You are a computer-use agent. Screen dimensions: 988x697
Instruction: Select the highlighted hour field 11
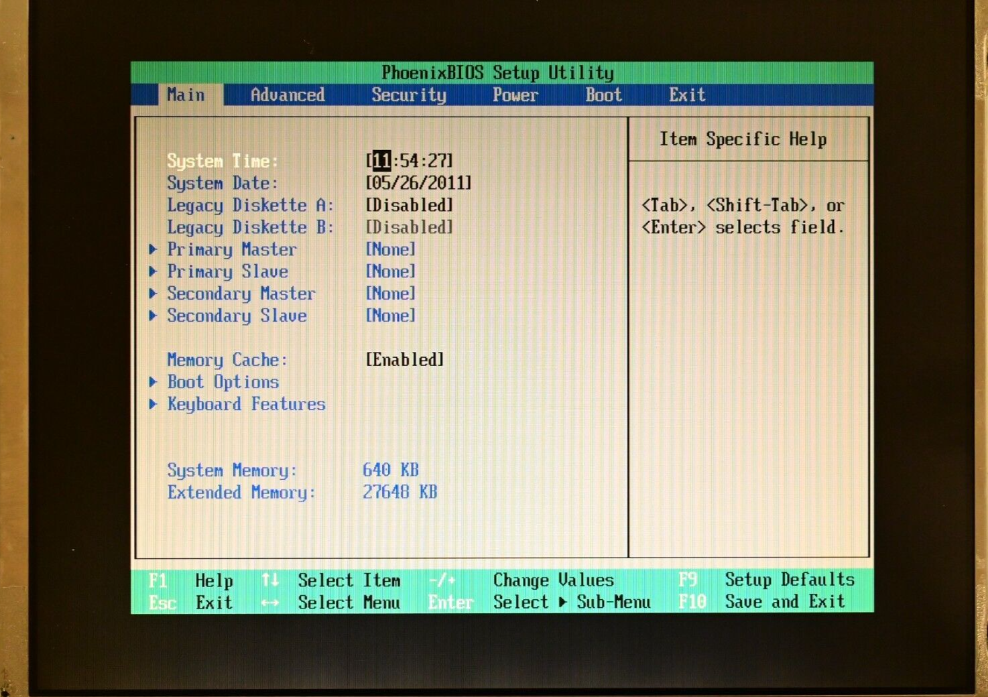pyautogui.click(x=381, y=161)
